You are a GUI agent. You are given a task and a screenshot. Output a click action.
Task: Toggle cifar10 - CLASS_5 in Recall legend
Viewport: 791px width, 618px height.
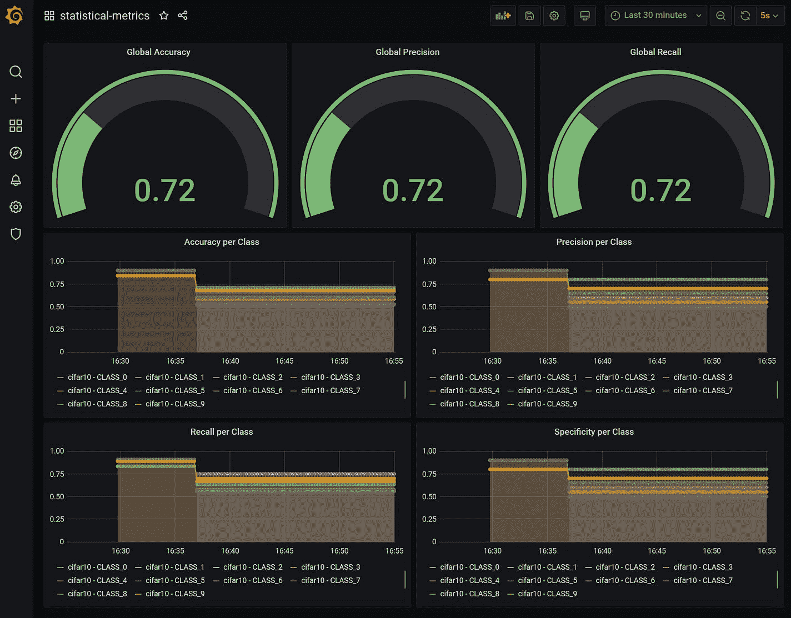175,580
